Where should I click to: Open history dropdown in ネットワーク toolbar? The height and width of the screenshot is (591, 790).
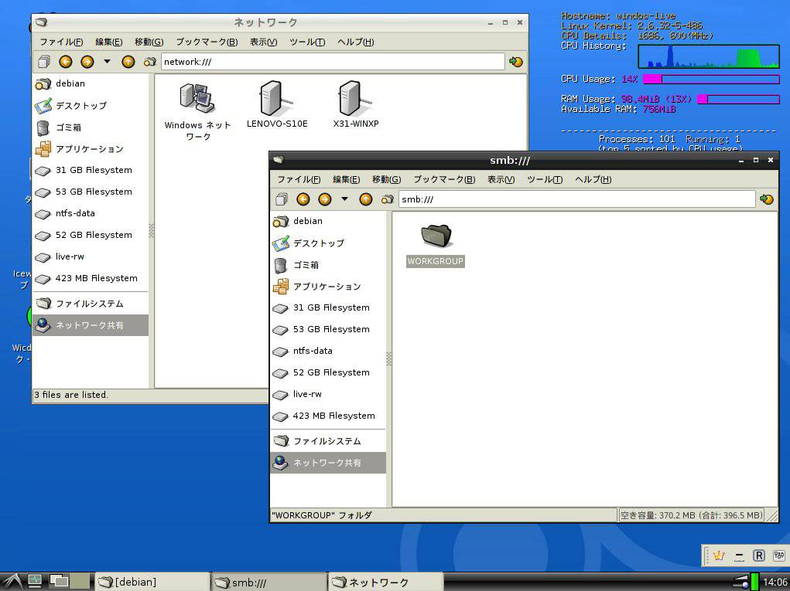tap(107, 62)
